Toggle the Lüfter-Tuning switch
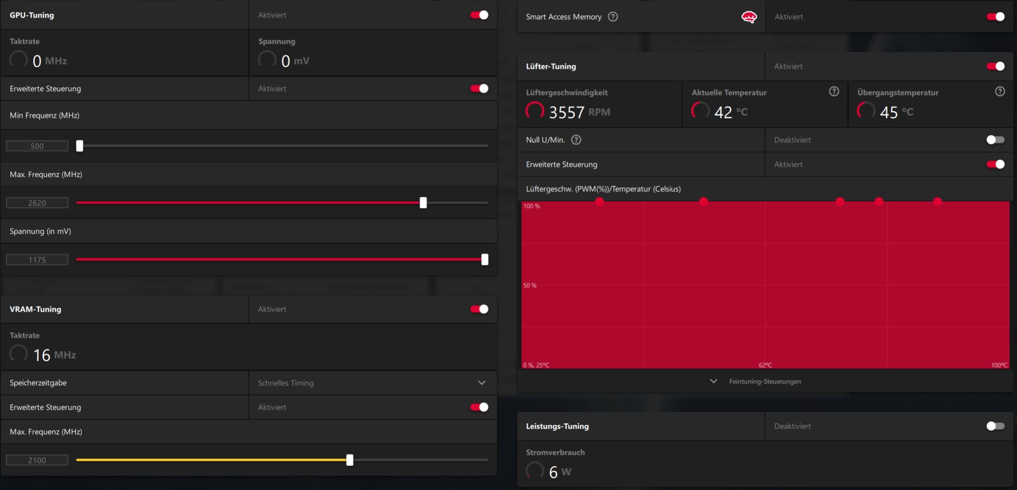Viewport: 1017px width, 490px height. 995,66
